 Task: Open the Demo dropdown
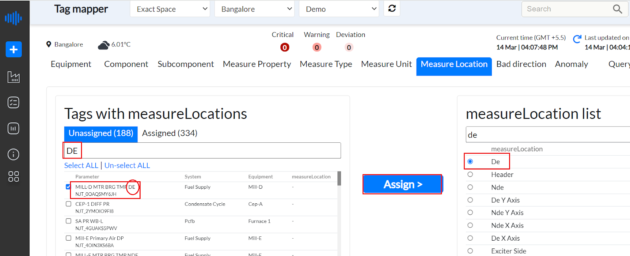(339, 9)
